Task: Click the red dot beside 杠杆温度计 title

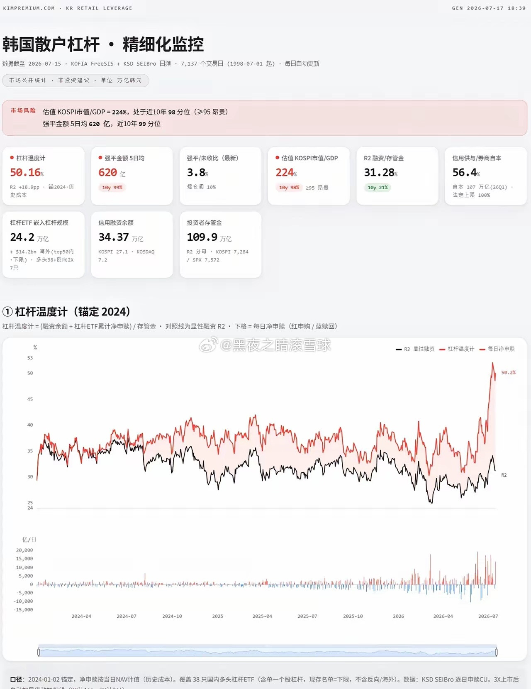Action: (12, 158)
